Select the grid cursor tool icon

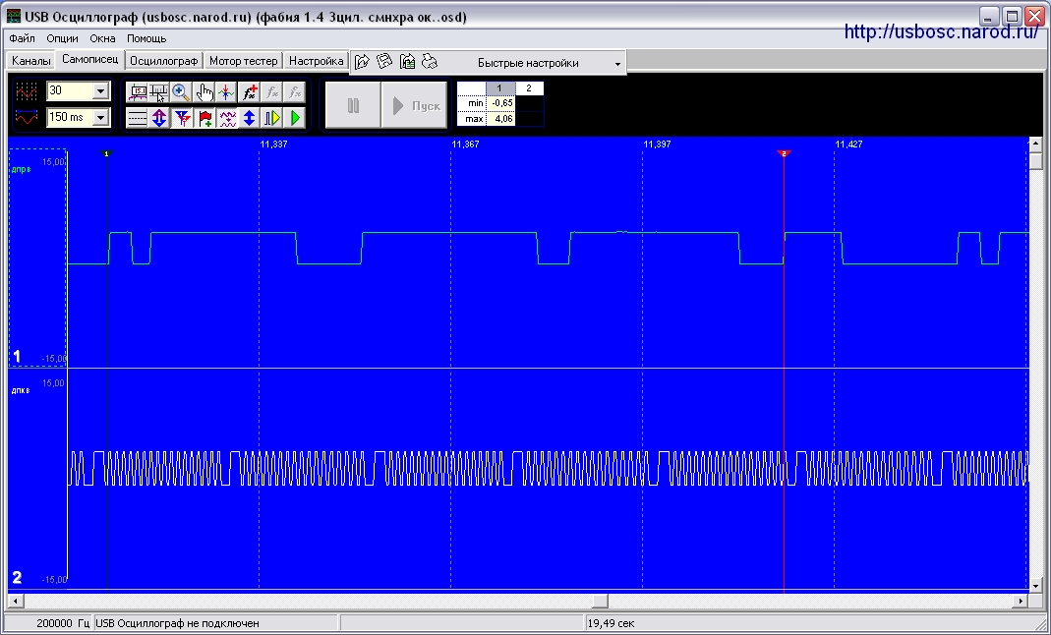click(x=159, y=91)
